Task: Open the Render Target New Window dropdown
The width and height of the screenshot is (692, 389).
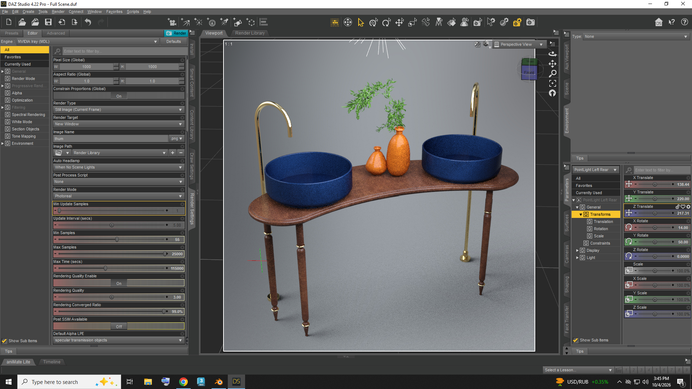Action: [119, 124]
